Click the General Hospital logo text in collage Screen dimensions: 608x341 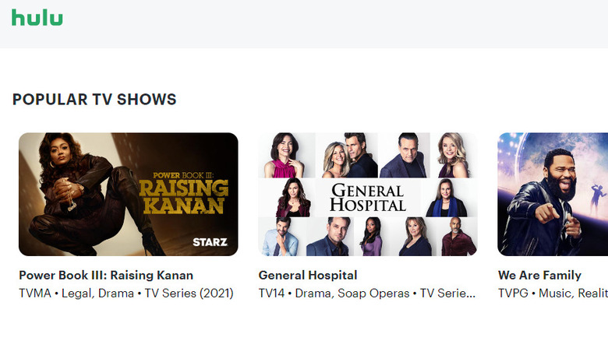(x=367, y=198)
